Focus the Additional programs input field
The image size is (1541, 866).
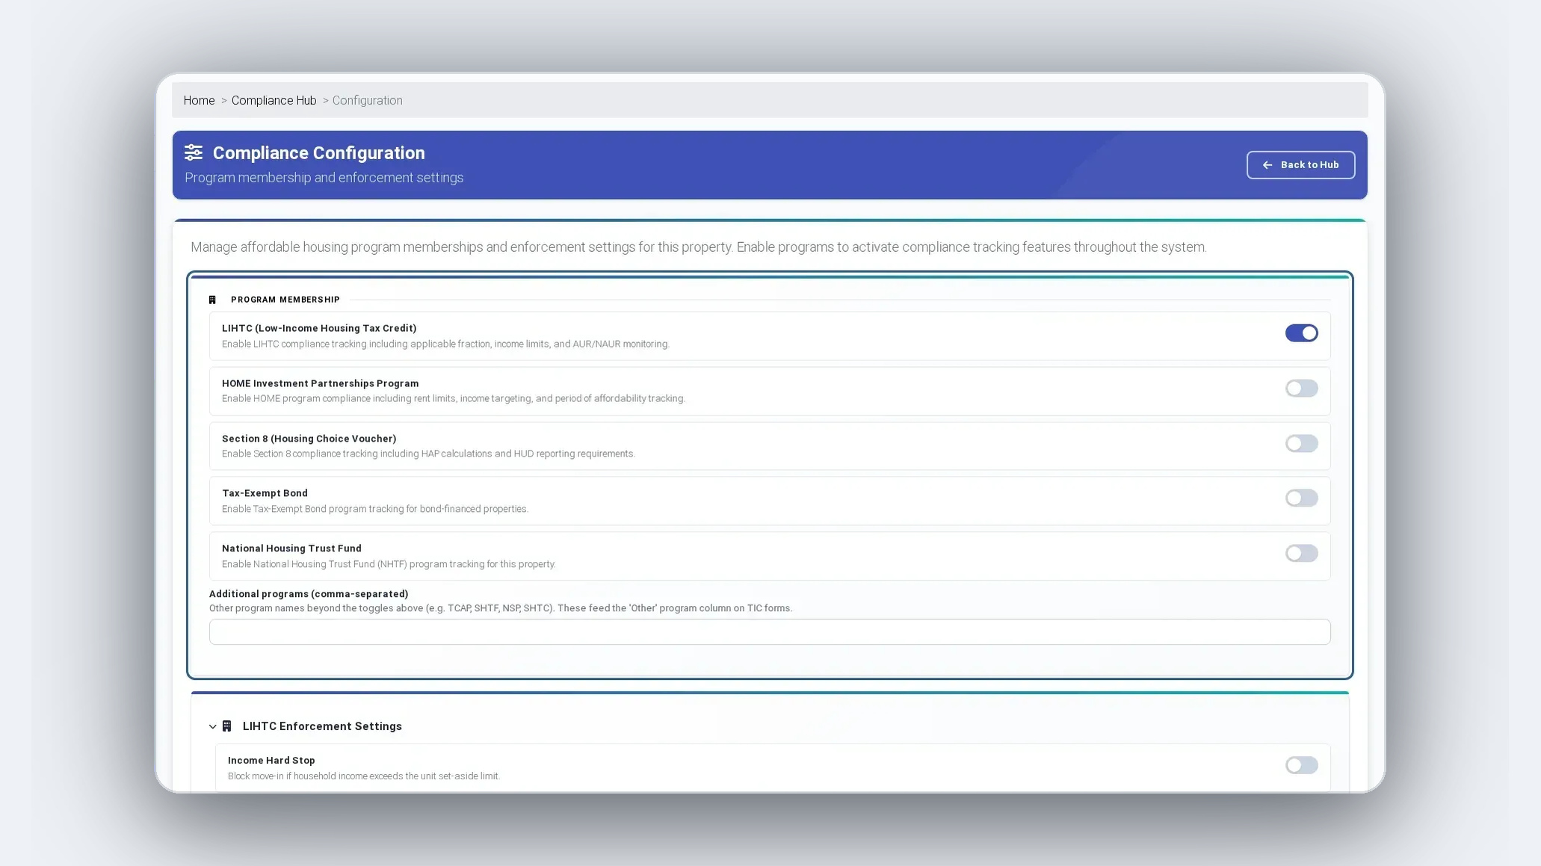click(770, 632)
